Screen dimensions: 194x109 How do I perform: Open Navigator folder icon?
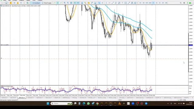point(18,3)
